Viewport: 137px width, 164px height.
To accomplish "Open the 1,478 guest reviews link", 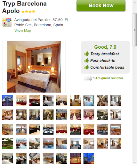I will click(108, 78).
